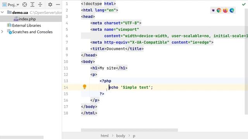
Task: Select the index.php file
Action: point(27,19)
